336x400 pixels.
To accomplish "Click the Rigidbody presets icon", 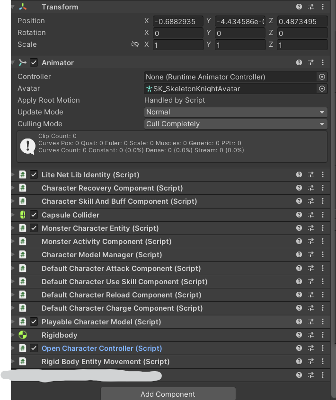I will [x=311, y=335].
